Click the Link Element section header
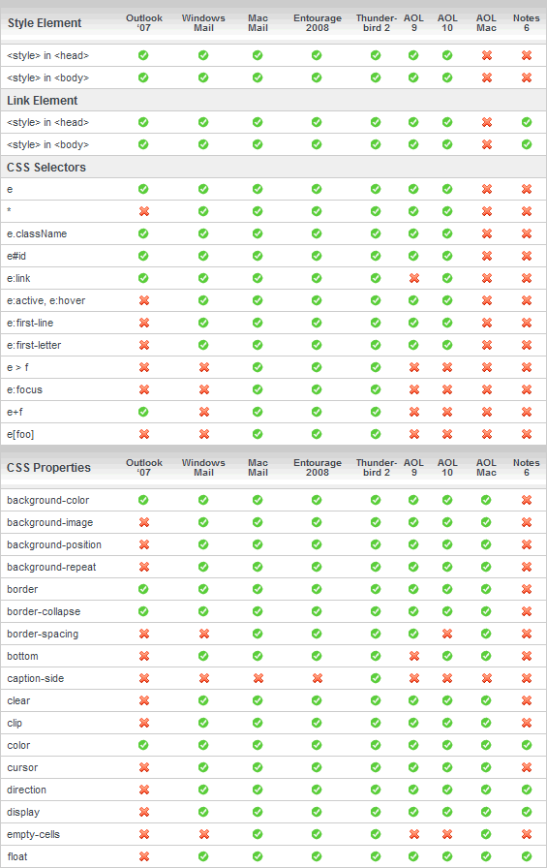 point(42,101)
